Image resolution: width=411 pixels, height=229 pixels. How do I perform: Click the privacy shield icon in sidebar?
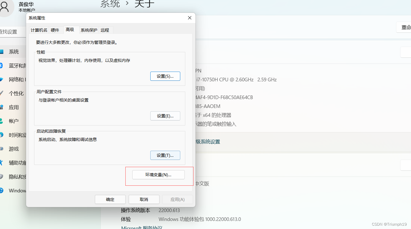point(1,177)
